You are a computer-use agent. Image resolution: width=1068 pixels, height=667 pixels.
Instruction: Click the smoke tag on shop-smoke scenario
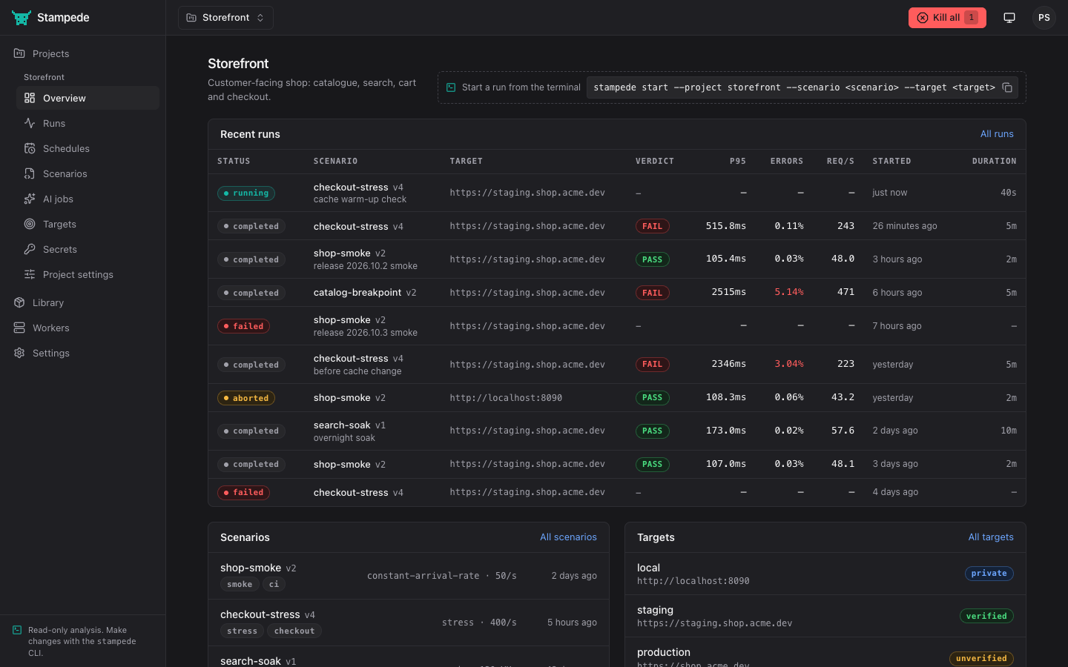click(240, 584)
